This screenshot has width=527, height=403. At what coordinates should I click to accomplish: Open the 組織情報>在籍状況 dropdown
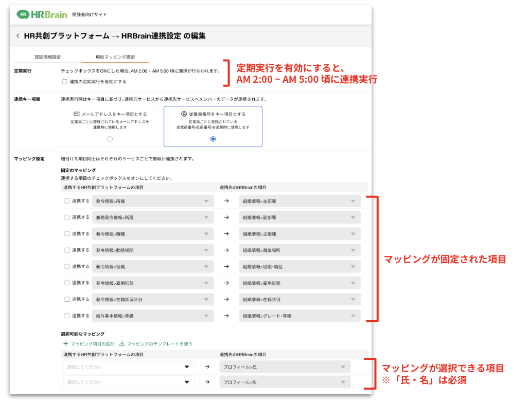point(300,300)
